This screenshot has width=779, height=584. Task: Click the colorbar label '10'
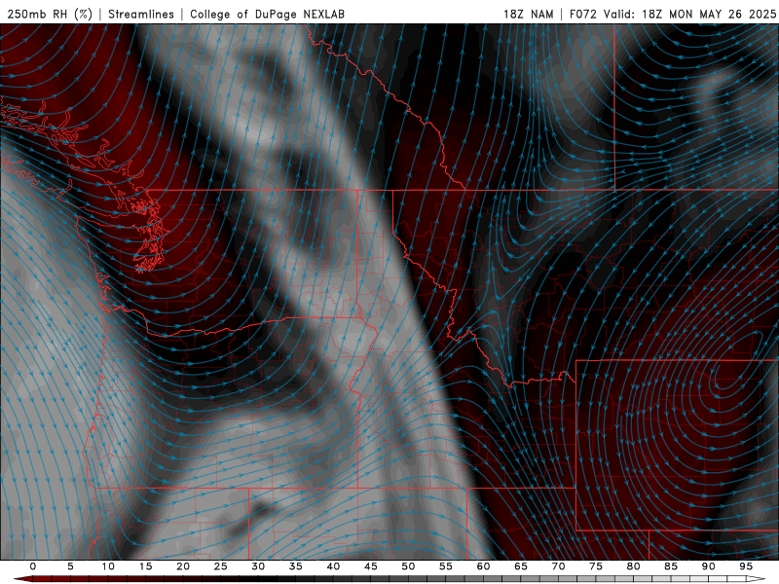pyautogui.click(x=108, y=566)
